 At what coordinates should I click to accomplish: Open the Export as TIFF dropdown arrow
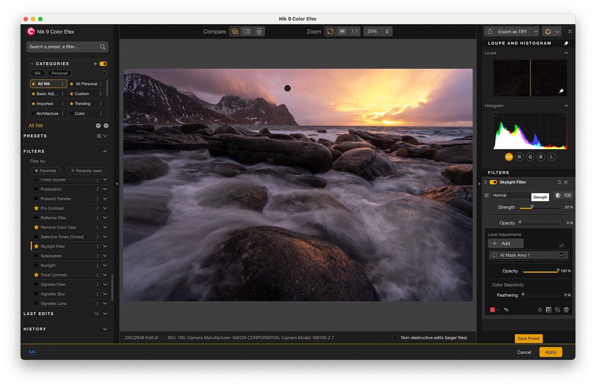pyautogui.click(x=536, y=32)
